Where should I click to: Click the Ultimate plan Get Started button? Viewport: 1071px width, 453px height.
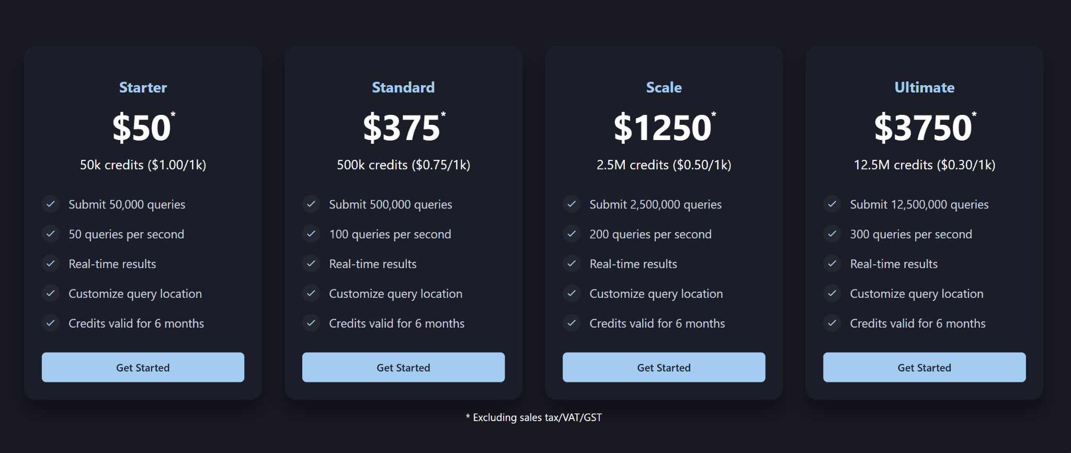(x=924, y=367)
